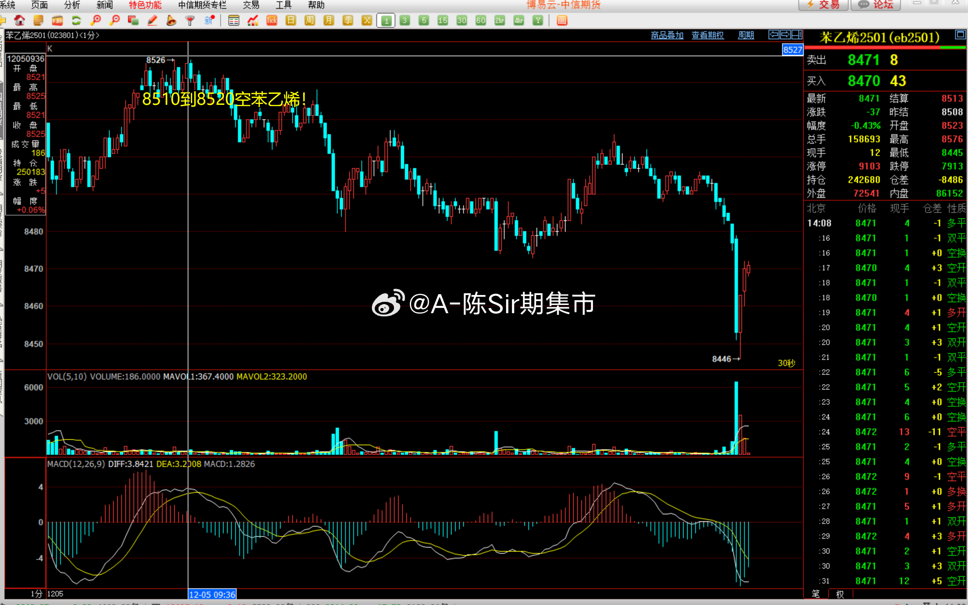This screenshot has height=605, width=968.
Task: Switch to the 权 tab
Action: tap(840, 594)
